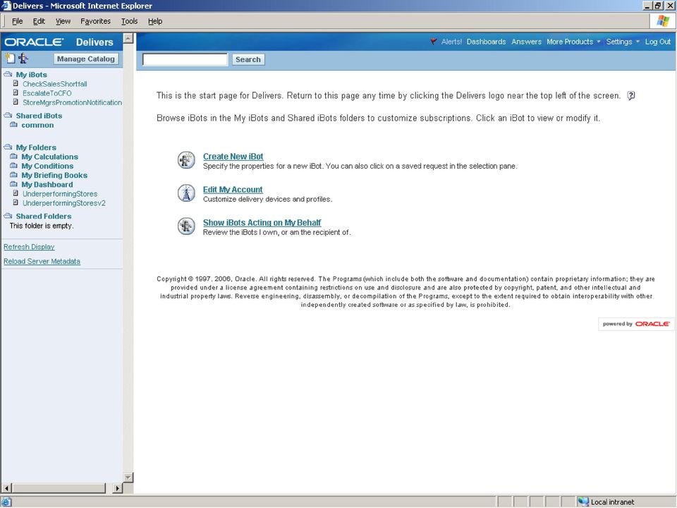Click the sidebar vertical scrollbar down arrow

click(128, 478)
